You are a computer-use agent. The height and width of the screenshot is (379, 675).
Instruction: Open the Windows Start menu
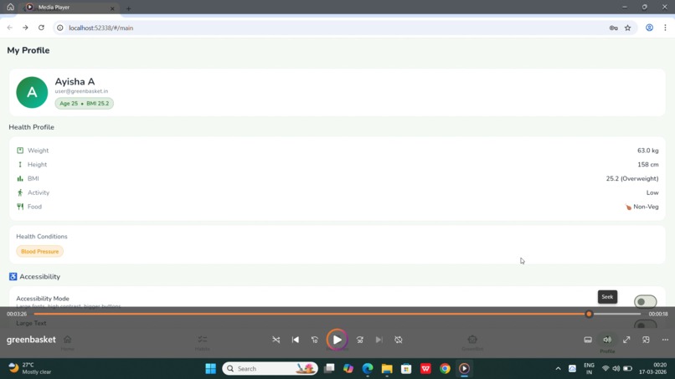click(210, 369)
